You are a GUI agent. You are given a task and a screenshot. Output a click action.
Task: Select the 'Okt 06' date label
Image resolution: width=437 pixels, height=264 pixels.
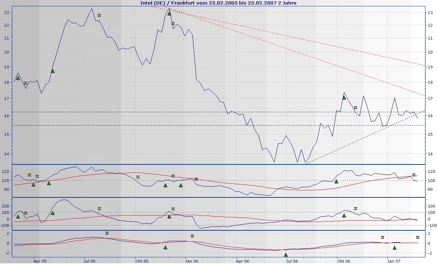click(x=343, y=261)
